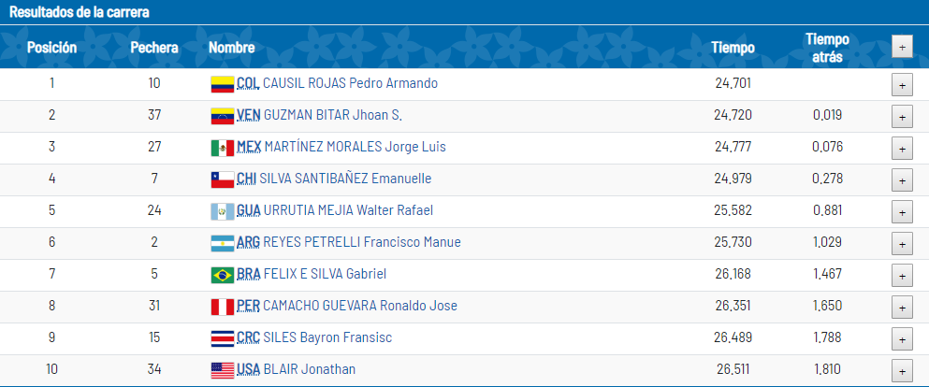
Task: Expand all rows with header plus button
Action: pos(901,46)
